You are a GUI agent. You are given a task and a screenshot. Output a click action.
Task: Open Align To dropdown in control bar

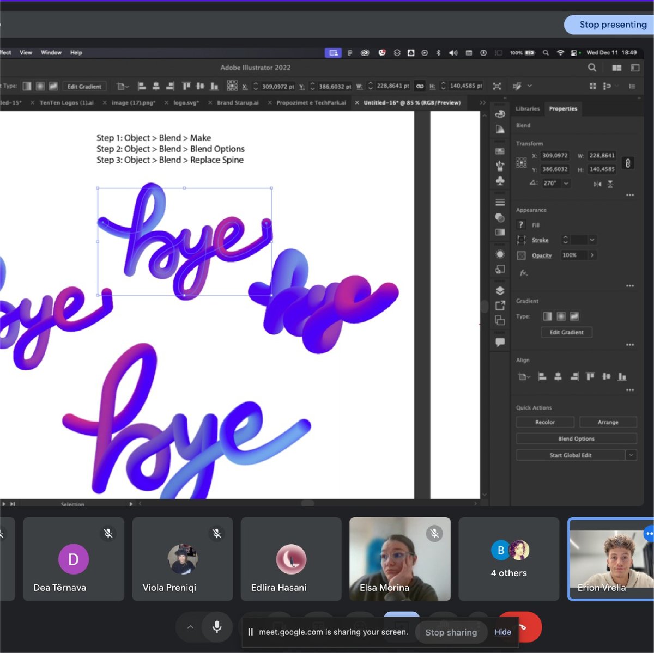pos(123,86)
